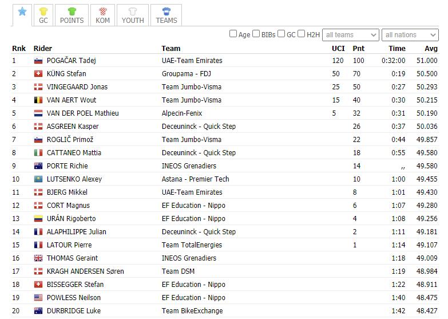Open ALAPHILIPPE Julian rider link

76,232
